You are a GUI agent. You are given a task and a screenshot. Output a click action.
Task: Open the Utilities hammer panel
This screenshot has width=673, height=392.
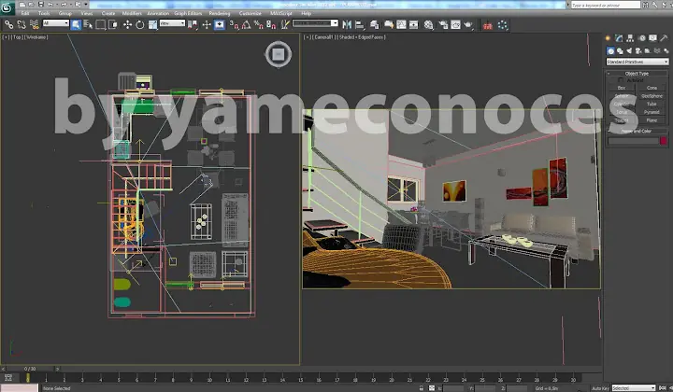(664, 38)
